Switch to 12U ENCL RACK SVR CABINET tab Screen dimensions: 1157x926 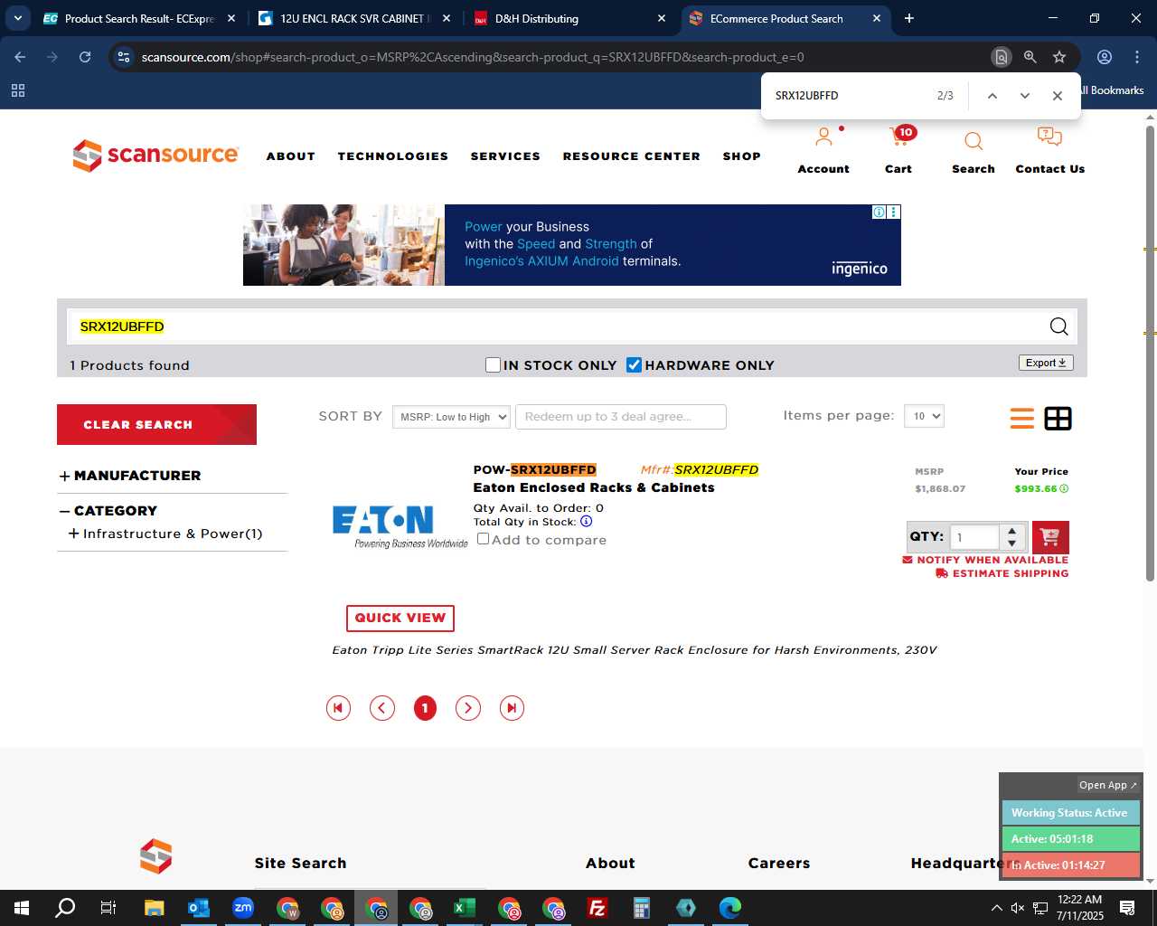pyautogui.click(x=355, y=18)
